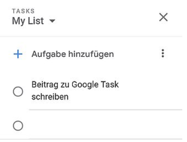Click the blue plus icon
This screenshot has width=187, height=142.
tap(18, 54)
